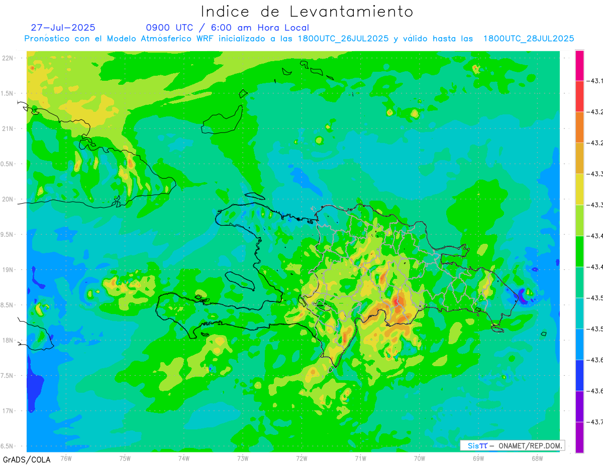The image size is (603, 465).
Task: Click the "1800UTC_28JUL2025" valid-until time
Action: click(529, 39)
